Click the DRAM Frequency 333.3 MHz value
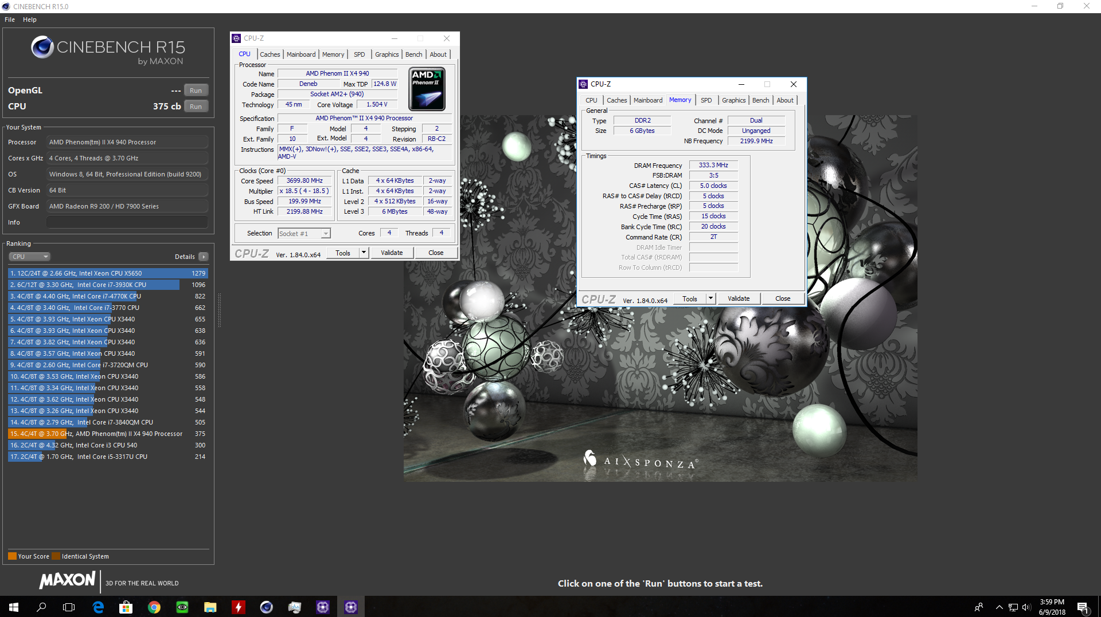The image size is (1101, 617). coord(713,165)
